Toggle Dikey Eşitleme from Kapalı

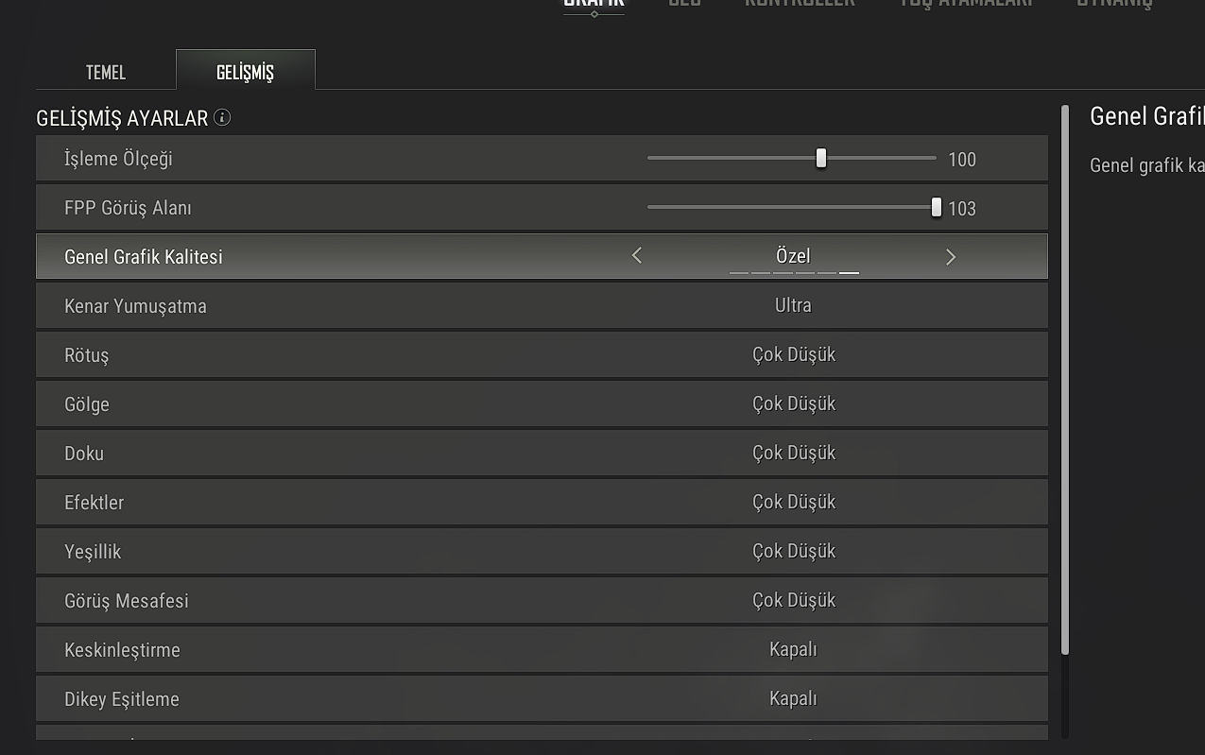[x=793, y=698]
